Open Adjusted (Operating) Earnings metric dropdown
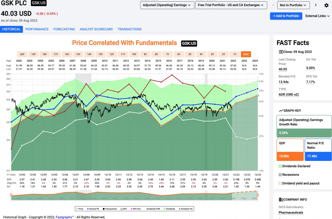This screenshot has width=332, height=219. (x=167, y=5)
